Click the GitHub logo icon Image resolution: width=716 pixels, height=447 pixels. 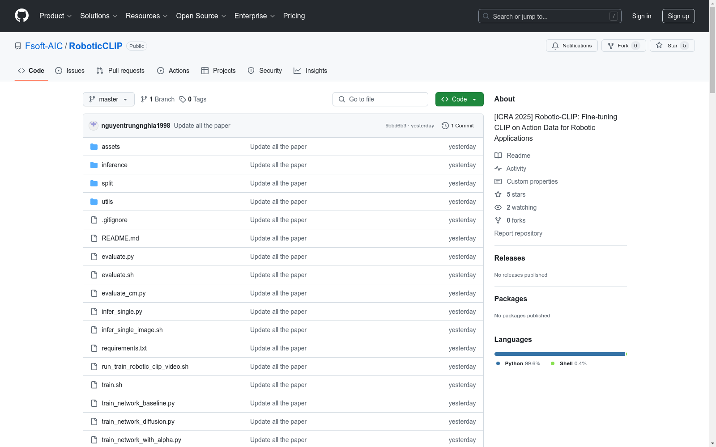[x=21, y=16]
